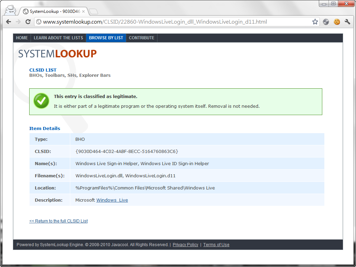Click the browser forward arrow

(x=18, y=22)
